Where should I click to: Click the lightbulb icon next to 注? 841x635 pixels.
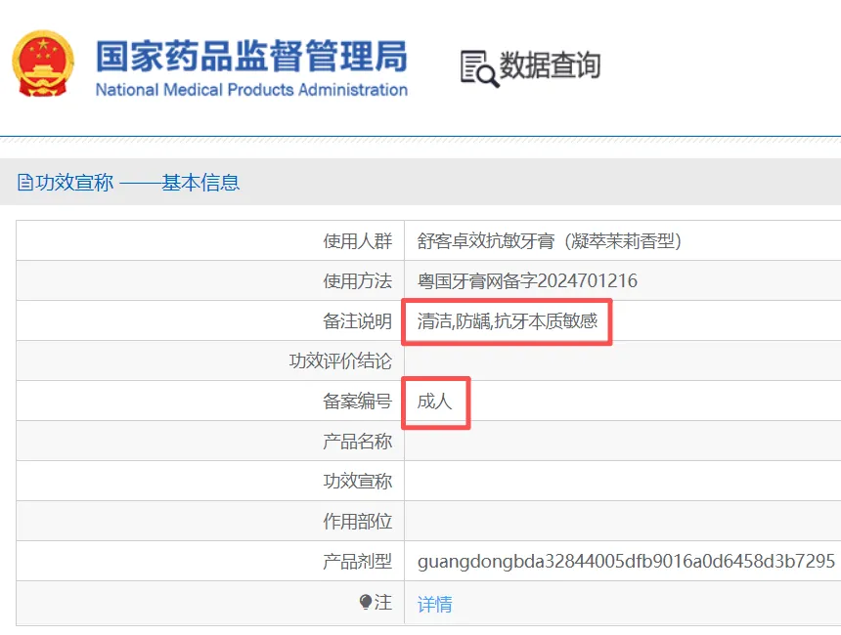366,603
